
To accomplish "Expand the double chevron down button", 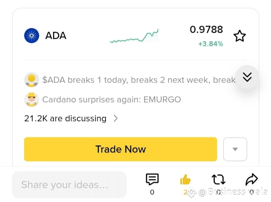I will (247, 77).
